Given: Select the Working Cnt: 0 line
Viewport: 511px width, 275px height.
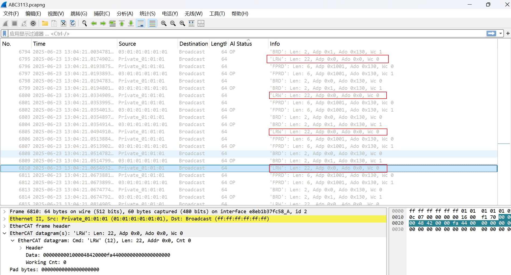Looking at the screenshot, I should 46,262.
